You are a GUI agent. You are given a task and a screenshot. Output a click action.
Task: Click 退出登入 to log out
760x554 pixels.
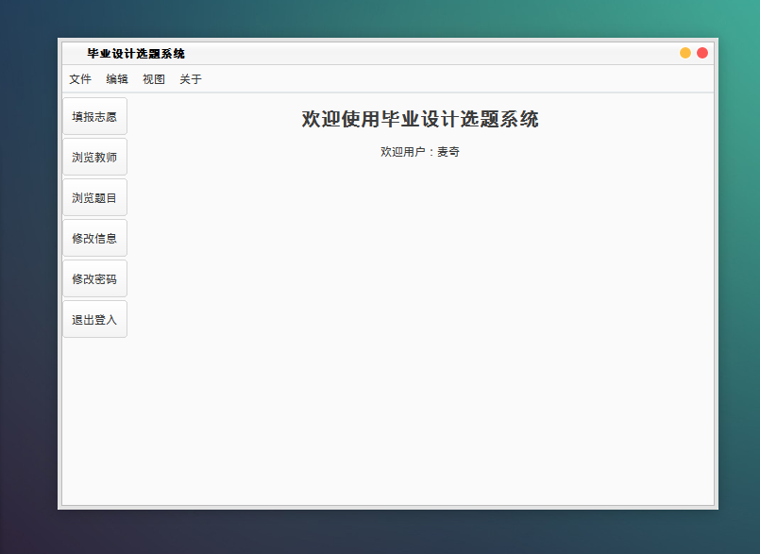(94, 318)
